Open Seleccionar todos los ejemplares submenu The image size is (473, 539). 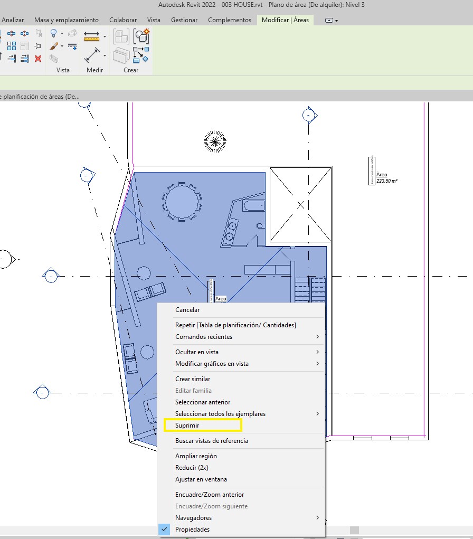pyautogui.click(x=220, y=414)
